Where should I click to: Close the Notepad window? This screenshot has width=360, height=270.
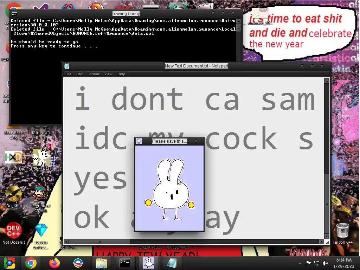pyautogui.click(x=322, y=66)
